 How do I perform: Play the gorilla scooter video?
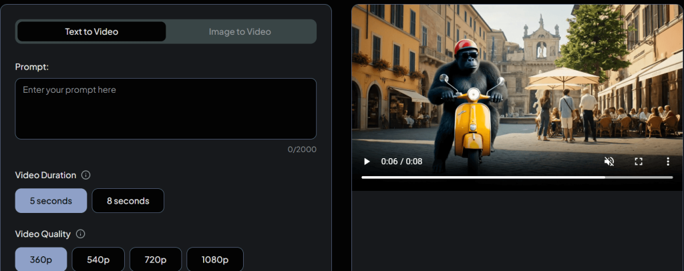pos(366,162)
